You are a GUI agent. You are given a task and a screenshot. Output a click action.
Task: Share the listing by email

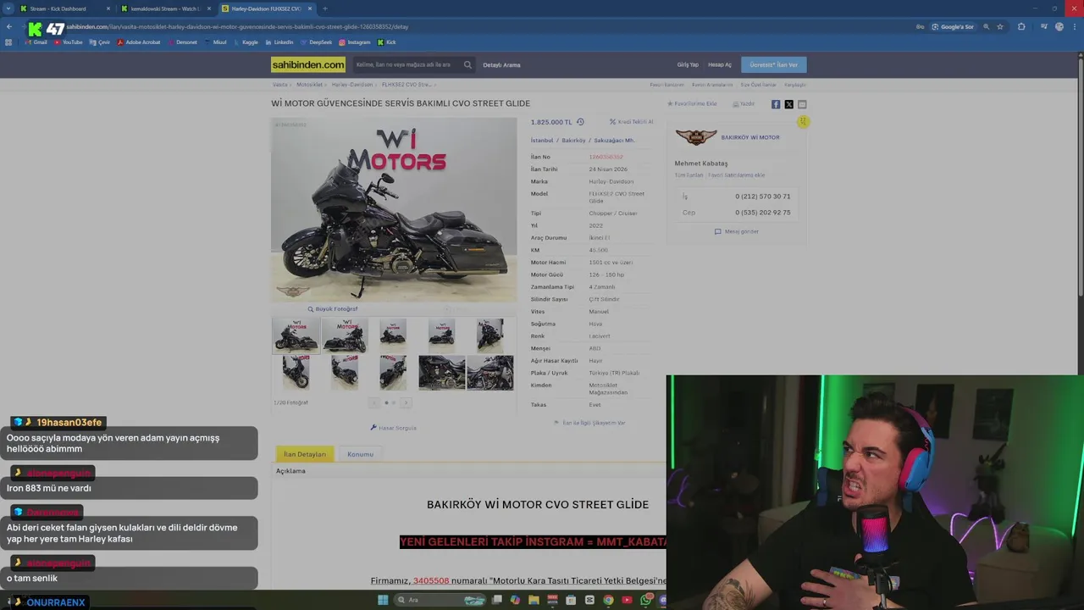coord(802,104)
